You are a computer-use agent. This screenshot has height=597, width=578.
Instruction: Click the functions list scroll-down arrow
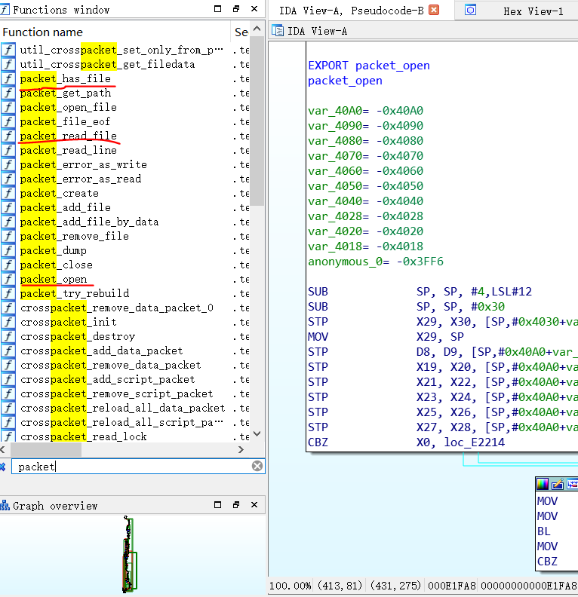257,434
